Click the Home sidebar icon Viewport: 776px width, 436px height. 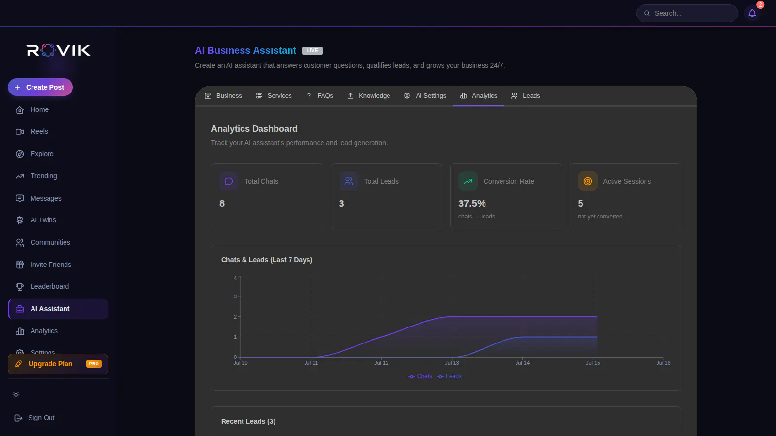[x=20, y=110]
